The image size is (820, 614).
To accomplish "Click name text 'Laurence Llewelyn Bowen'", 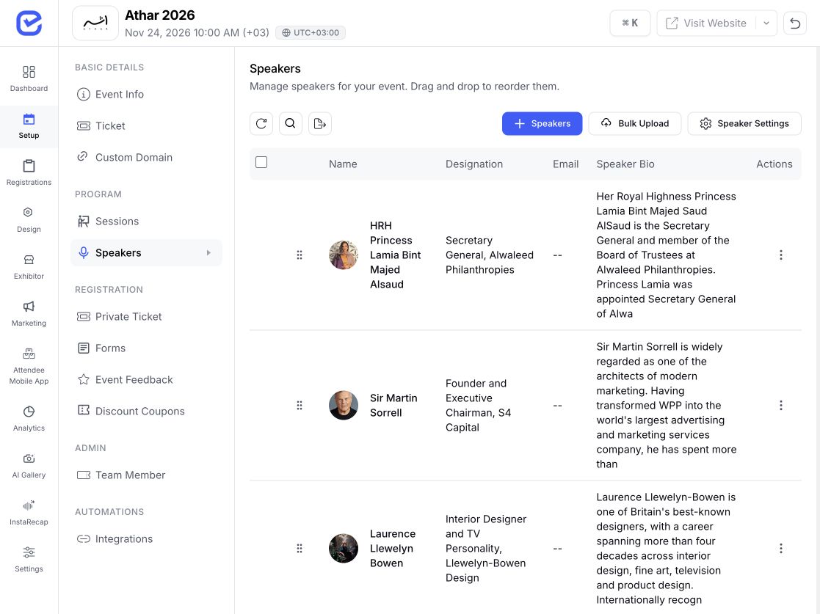I will (x=393, y=548).
